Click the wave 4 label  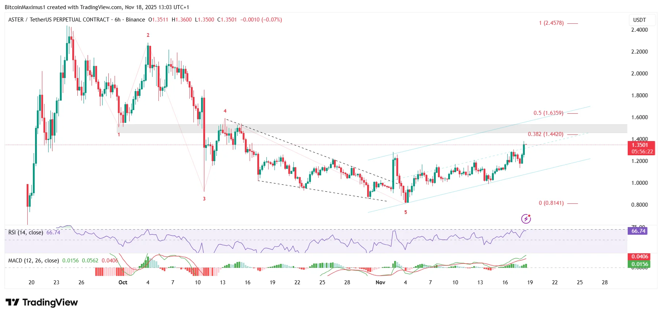tap(225, 111)
